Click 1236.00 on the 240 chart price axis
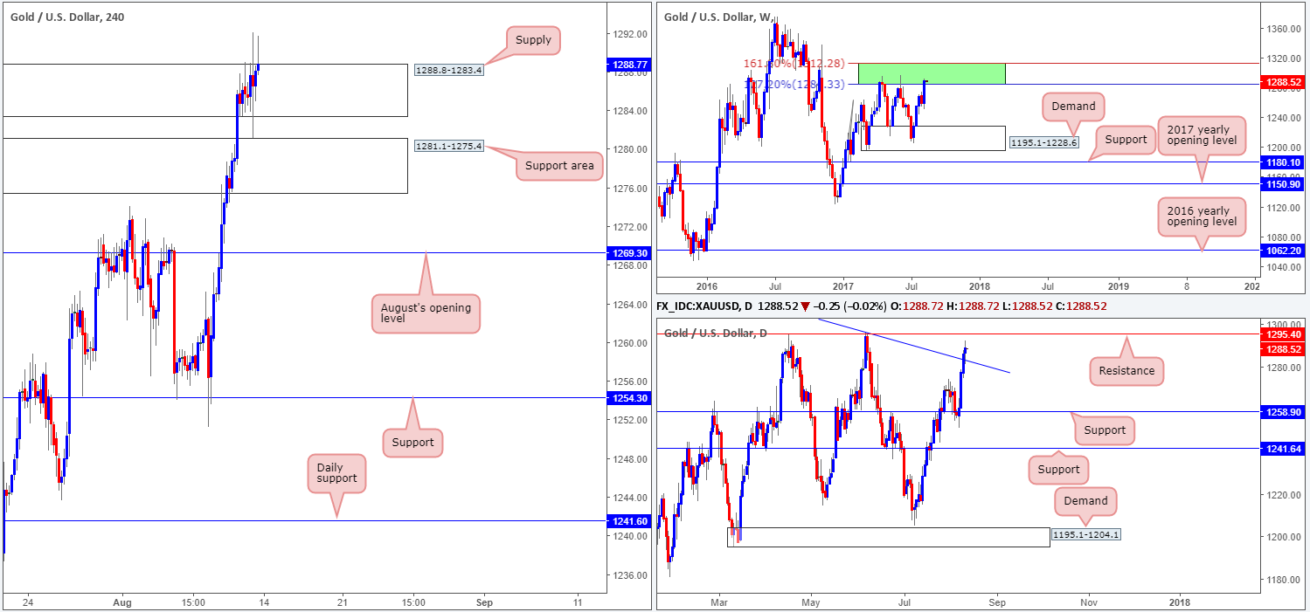The width and height of the screenshot is (1310, 612). click(x=628, y=575)
